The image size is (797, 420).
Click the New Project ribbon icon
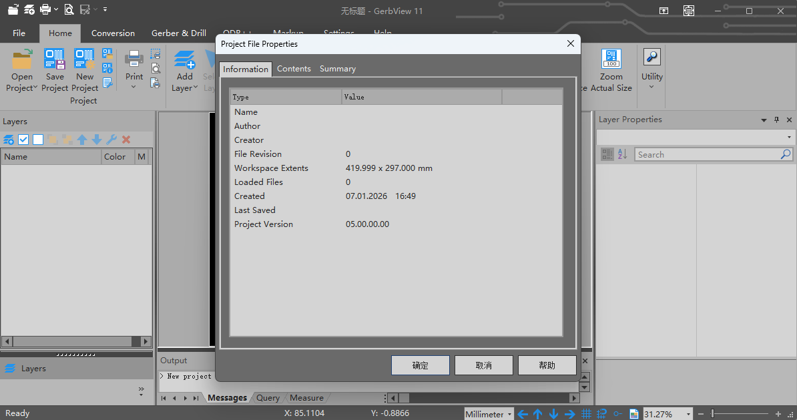[85, 60]
